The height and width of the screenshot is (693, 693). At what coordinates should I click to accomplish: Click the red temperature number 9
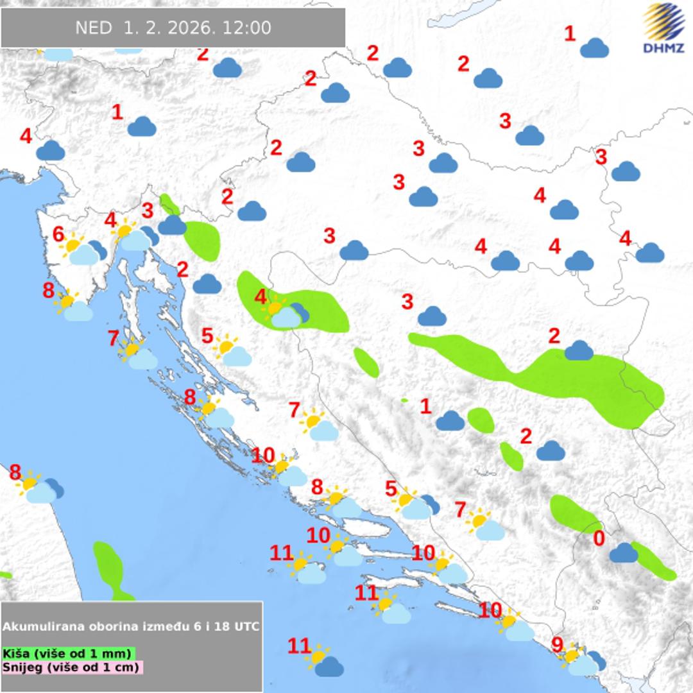pyautogui.click(x=558, y=644)
